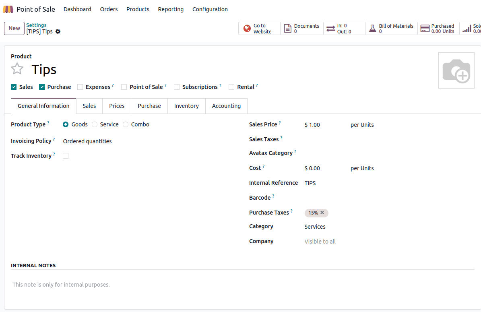This screenshot has height=312, width=481.
Task: Edit the Internal Reference field TIPS
Action: (389, 183)
